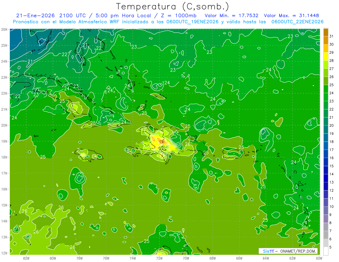Pick the blue color bar segment between 15 and 16
The image size is (339, 262).
pos(326,162)
